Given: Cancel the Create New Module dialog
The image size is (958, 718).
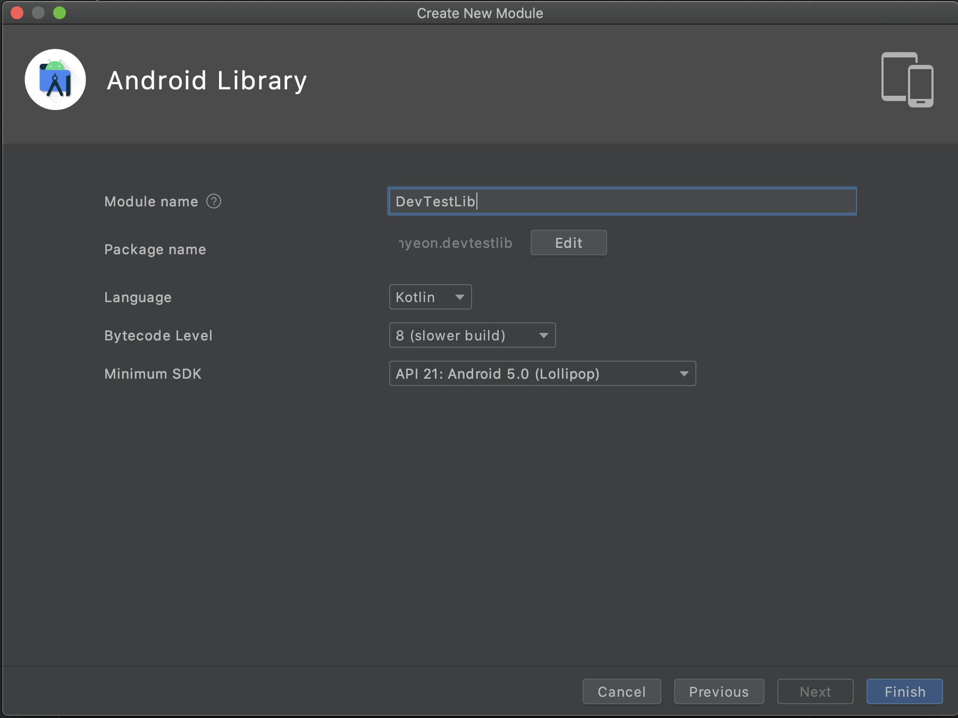Looking at the screenshot, I should click(x=621, y=691).
